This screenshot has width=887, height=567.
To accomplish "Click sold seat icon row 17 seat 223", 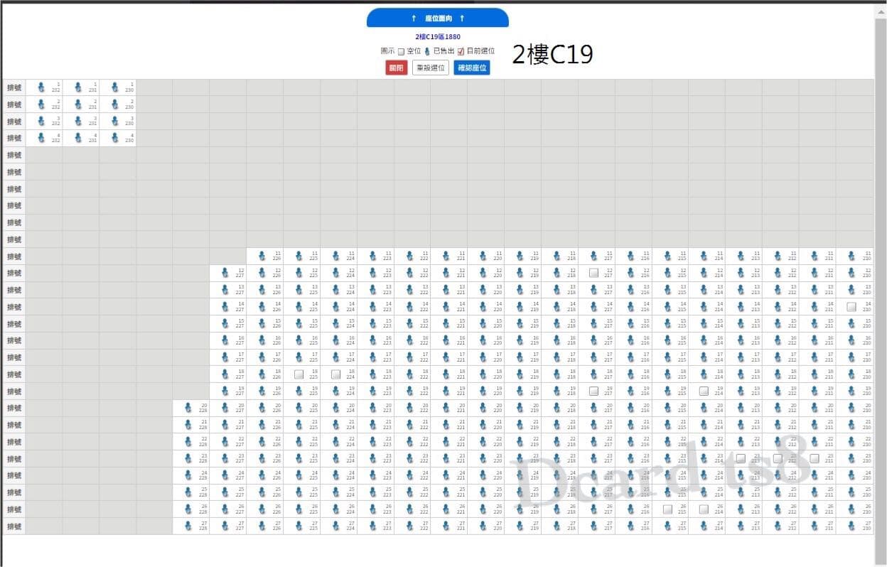I will click(372, 357).
